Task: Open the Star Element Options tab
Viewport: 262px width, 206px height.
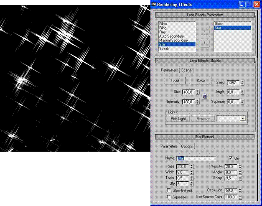Action: 187,146
